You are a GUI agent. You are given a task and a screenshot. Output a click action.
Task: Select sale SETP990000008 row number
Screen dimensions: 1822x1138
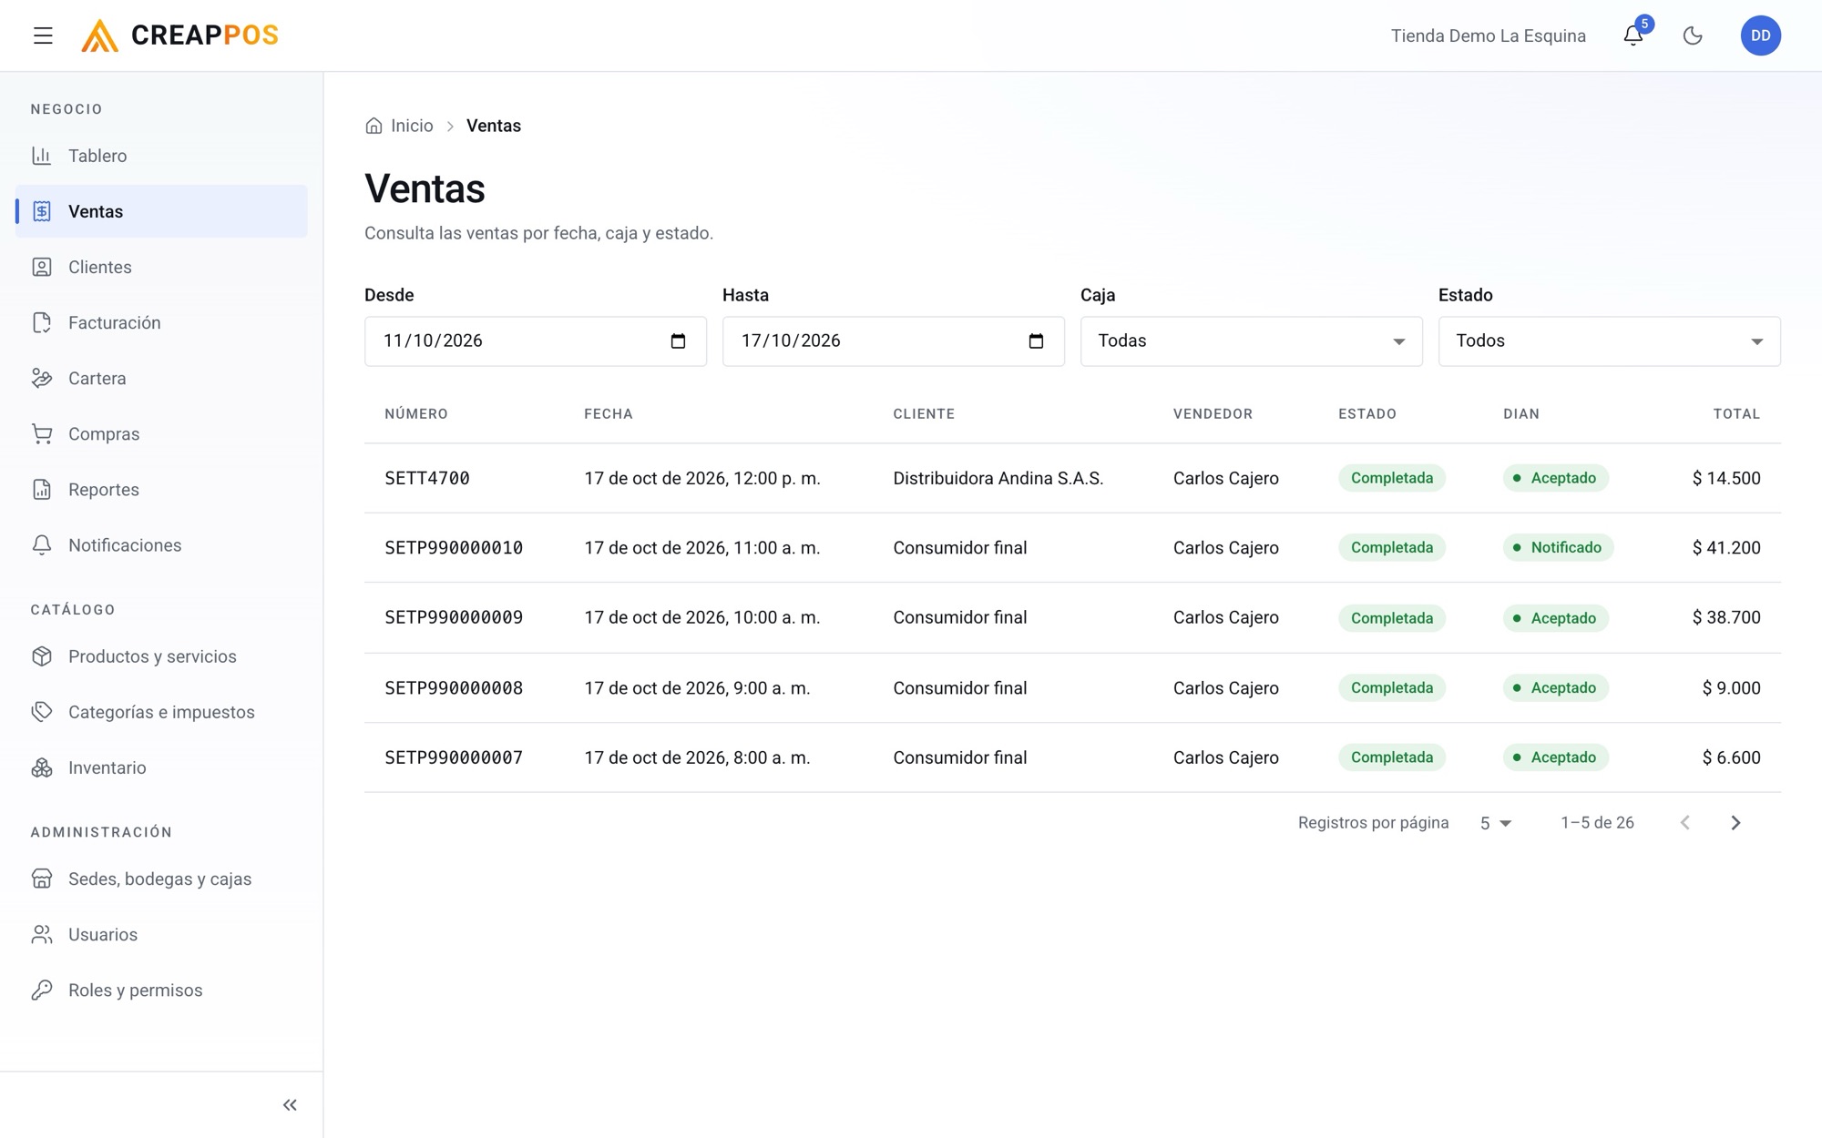(x=454, y=688)
